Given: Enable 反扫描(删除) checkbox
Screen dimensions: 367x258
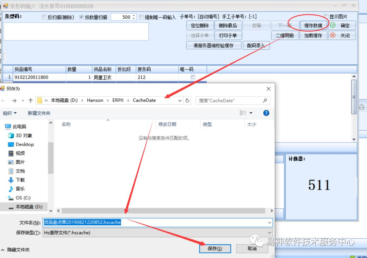Looking at the screenshot, I should [x=44, y=17].
